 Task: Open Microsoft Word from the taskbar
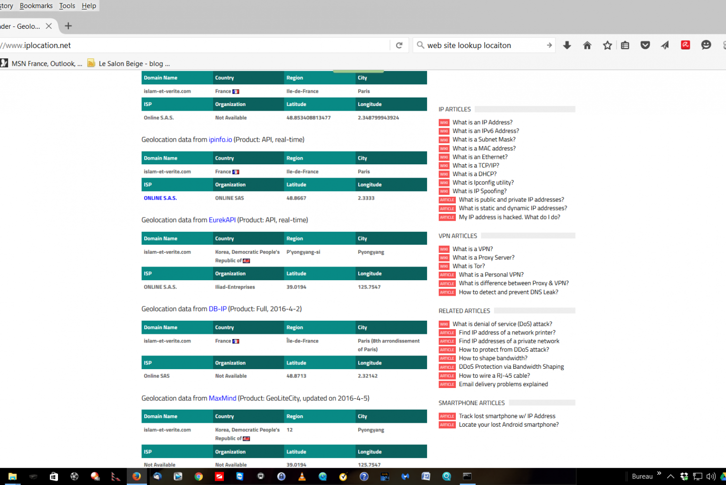click(x=426, y=477)
